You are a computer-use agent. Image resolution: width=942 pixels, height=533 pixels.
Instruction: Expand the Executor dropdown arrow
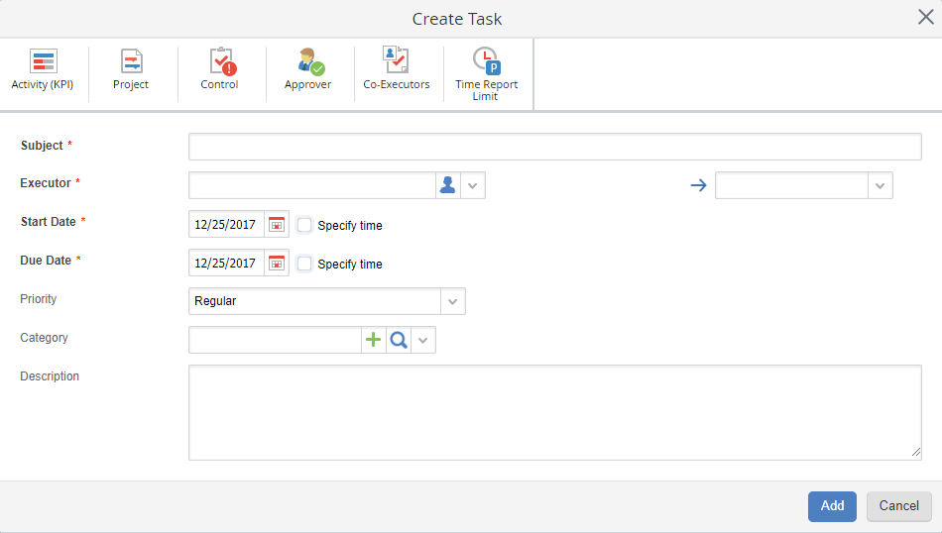point(473,185)
